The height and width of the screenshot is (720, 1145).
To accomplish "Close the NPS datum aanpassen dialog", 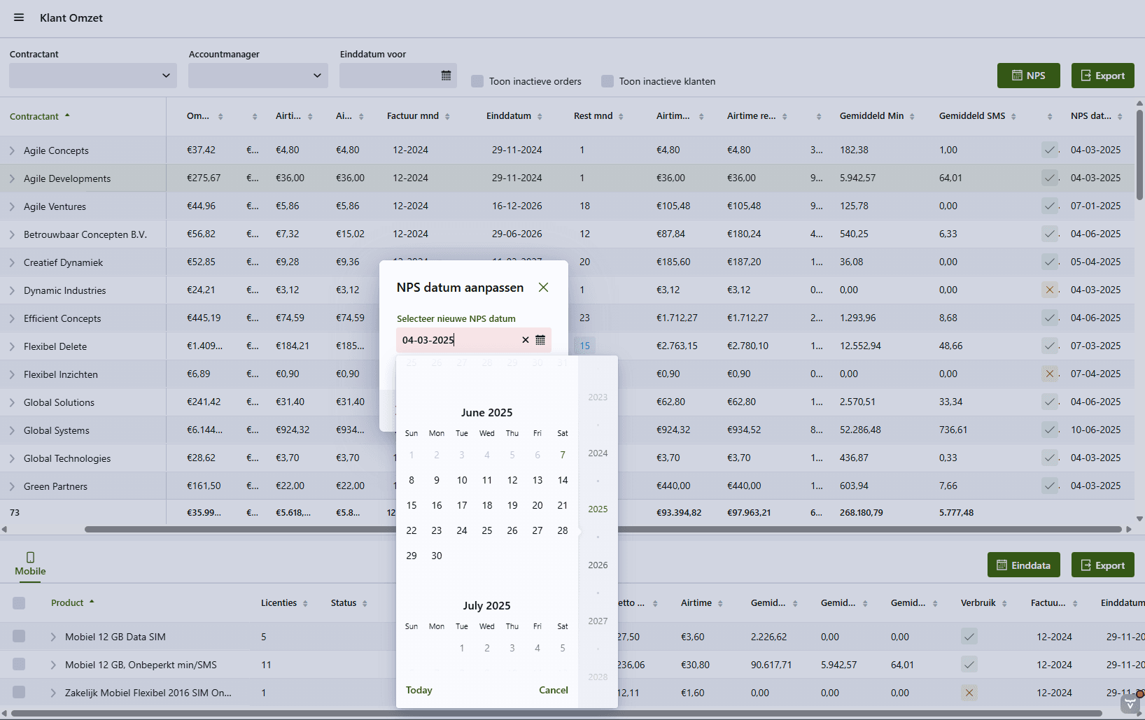I will (543, 288).
